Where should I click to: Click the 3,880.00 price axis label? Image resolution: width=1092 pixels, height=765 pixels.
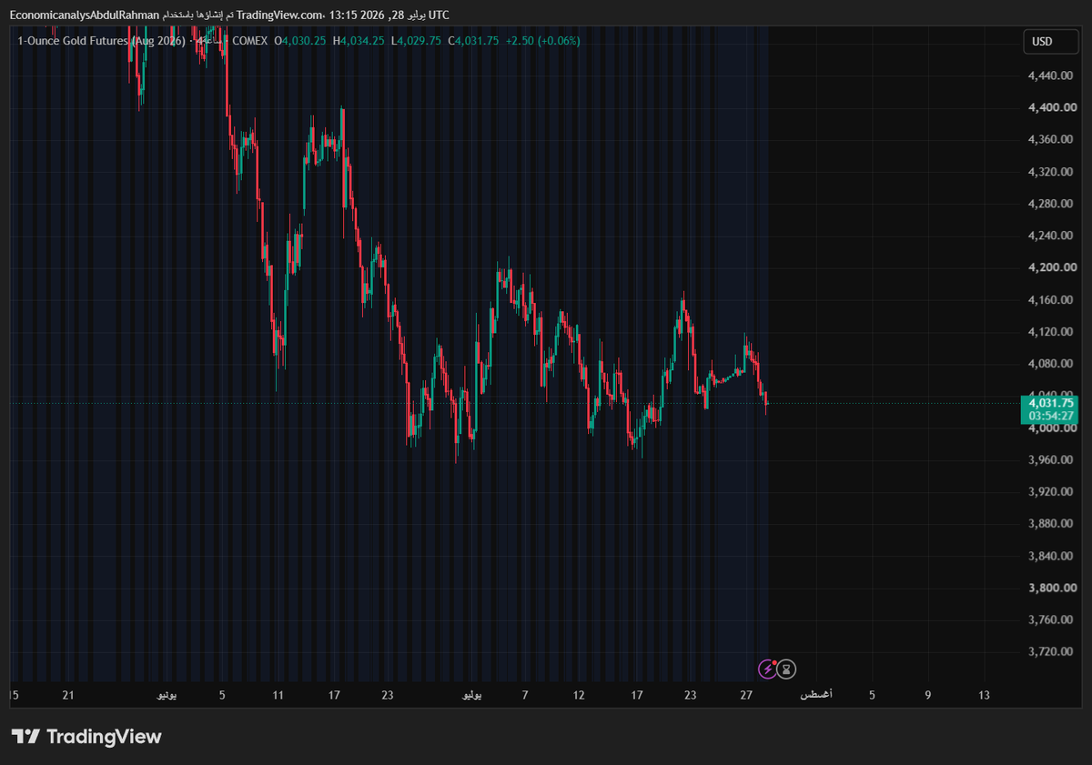click(1050, 524)
